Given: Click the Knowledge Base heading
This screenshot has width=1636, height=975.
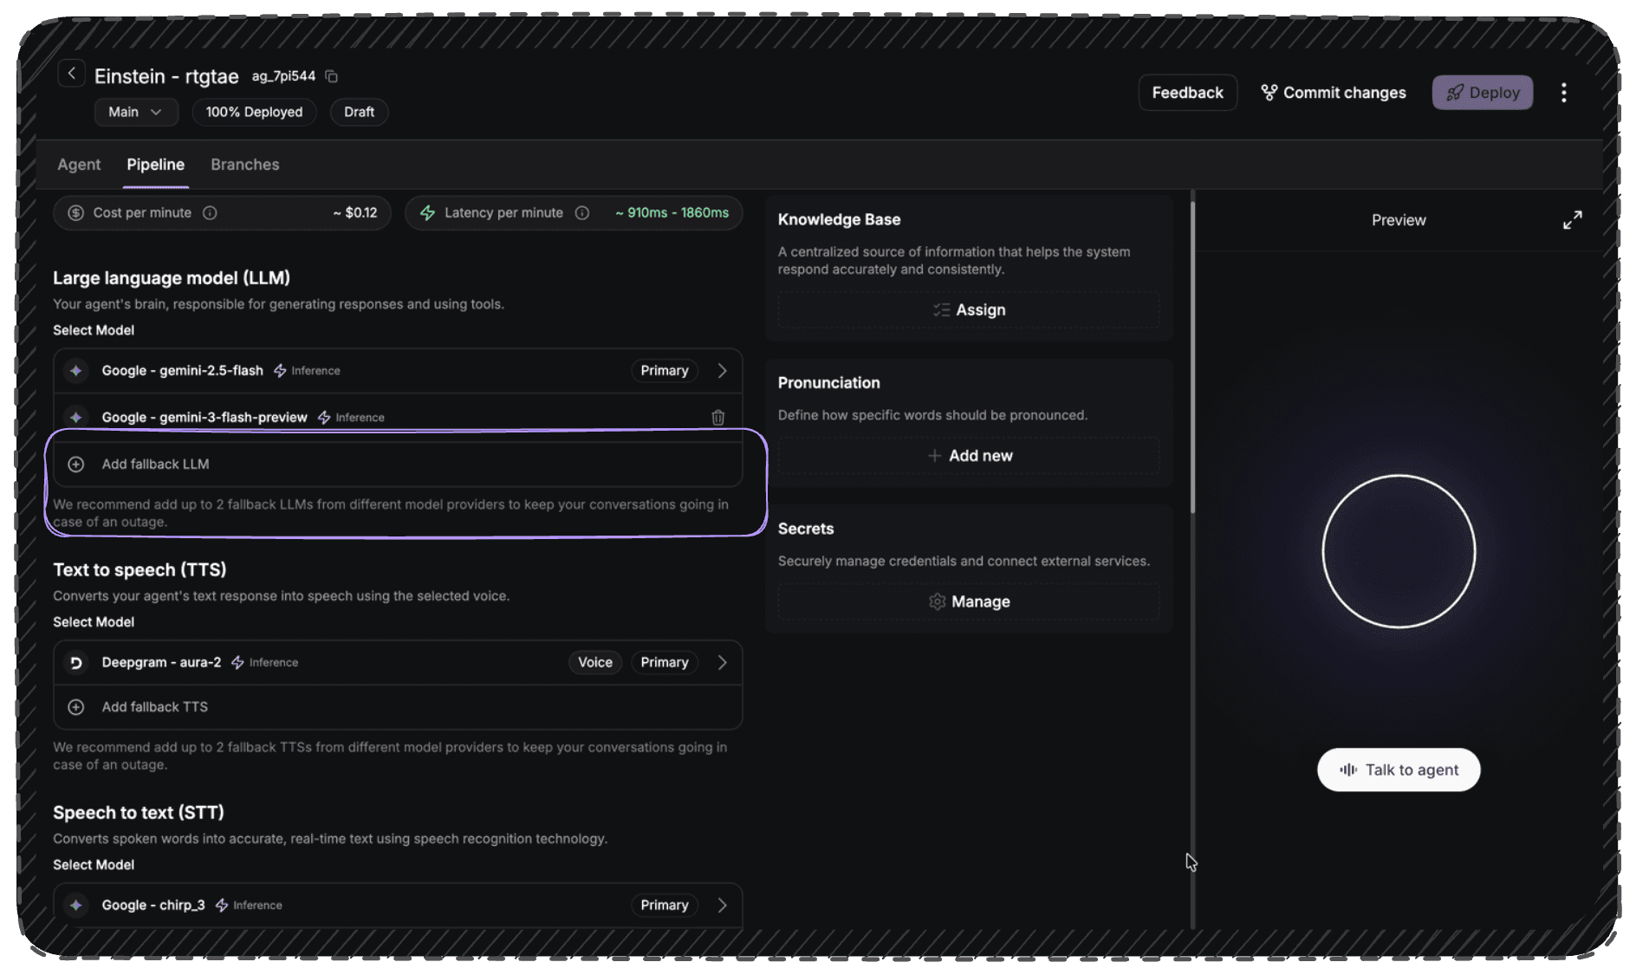Looking at the screenshot, I should click(839, 220).
